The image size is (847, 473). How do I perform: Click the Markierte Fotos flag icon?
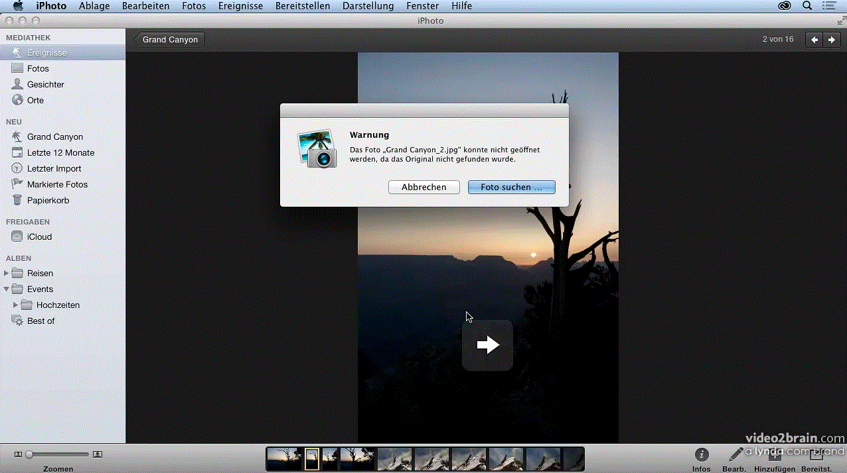[x=17, y=184]
